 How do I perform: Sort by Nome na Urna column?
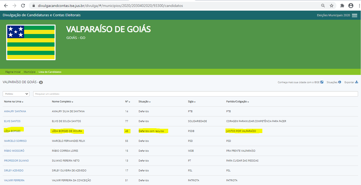14,102
